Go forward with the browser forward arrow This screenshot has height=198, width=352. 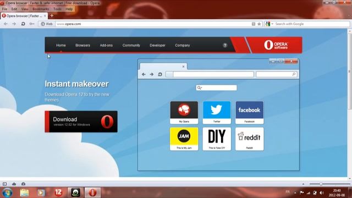coord(14,24)
